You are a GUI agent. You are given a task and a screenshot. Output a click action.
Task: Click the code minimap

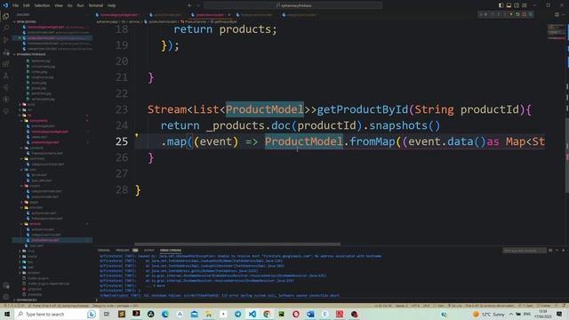click(557, 31)
